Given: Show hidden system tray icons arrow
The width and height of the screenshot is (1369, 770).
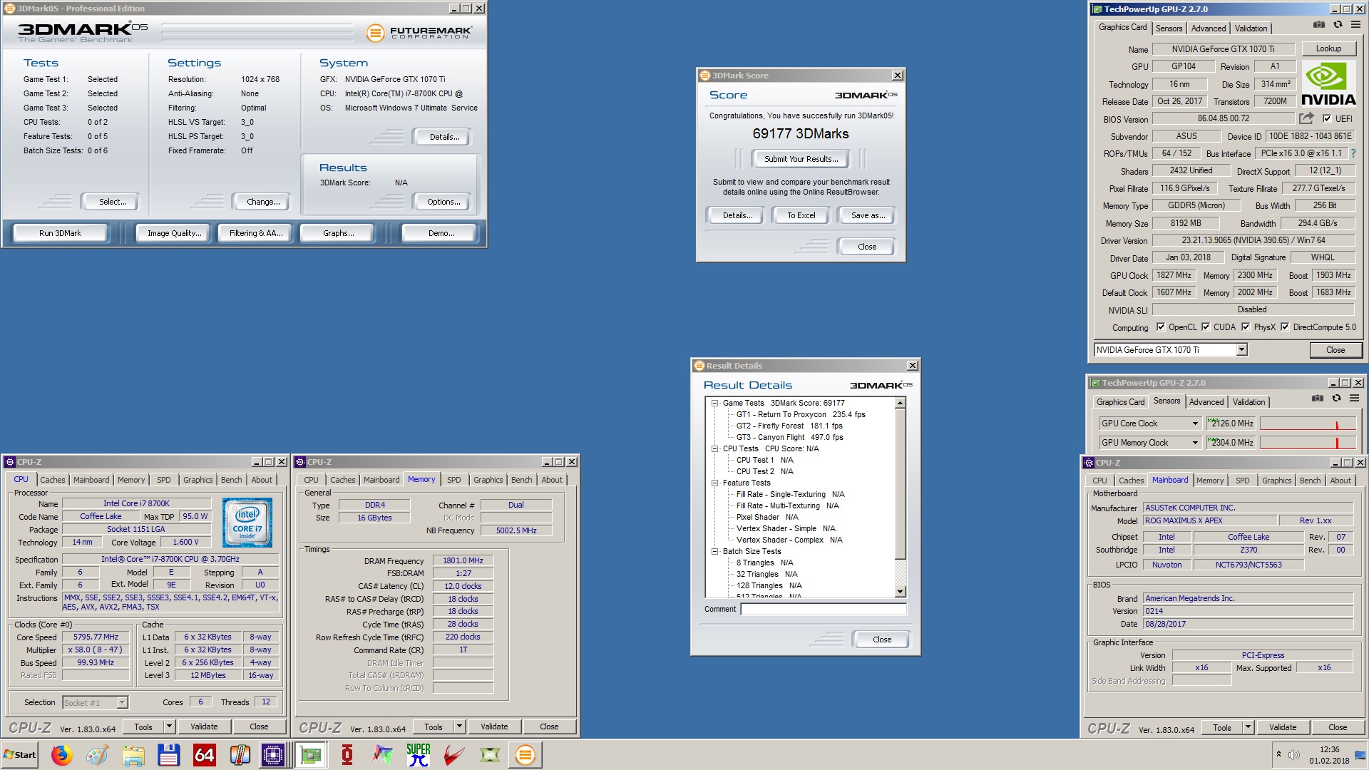Looking at the screenshot, I should [x=1278, y=754].
